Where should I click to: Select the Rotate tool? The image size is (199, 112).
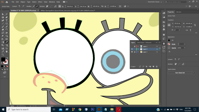(7, 30)
